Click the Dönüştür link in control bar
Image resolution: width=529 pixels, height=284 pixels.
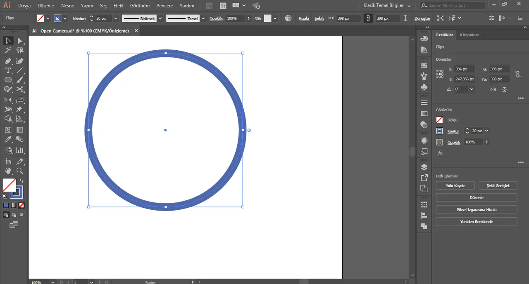[x=422, y=19]
